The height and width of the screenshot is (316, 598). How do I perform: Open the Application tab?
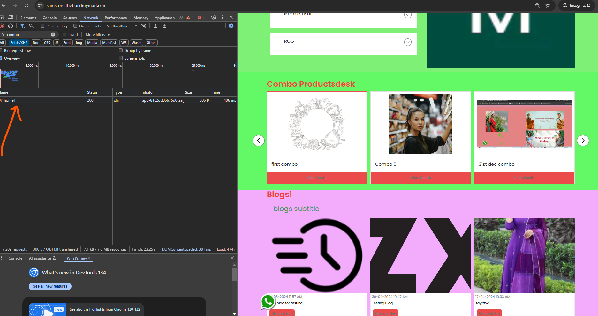[x=165, y=18]
